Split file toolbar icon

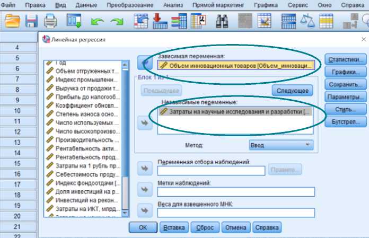click(x=288, y=21)
